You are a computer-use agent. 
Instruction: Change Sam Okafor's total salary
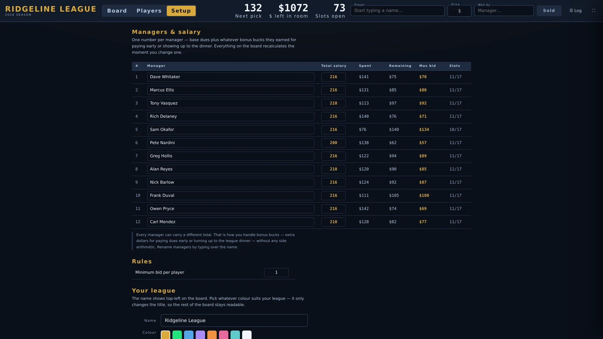click(x=333, y=130)
